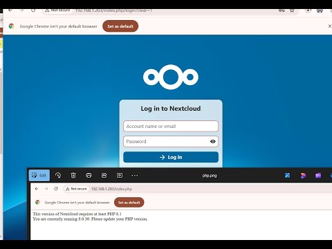Go back in the Chrome browser

tap(10, 10)
